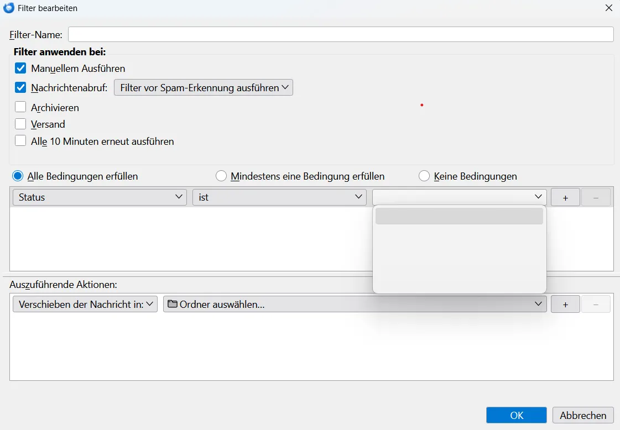Click the OK button
This screenshot has height=430, width=620.
(516, 415)
